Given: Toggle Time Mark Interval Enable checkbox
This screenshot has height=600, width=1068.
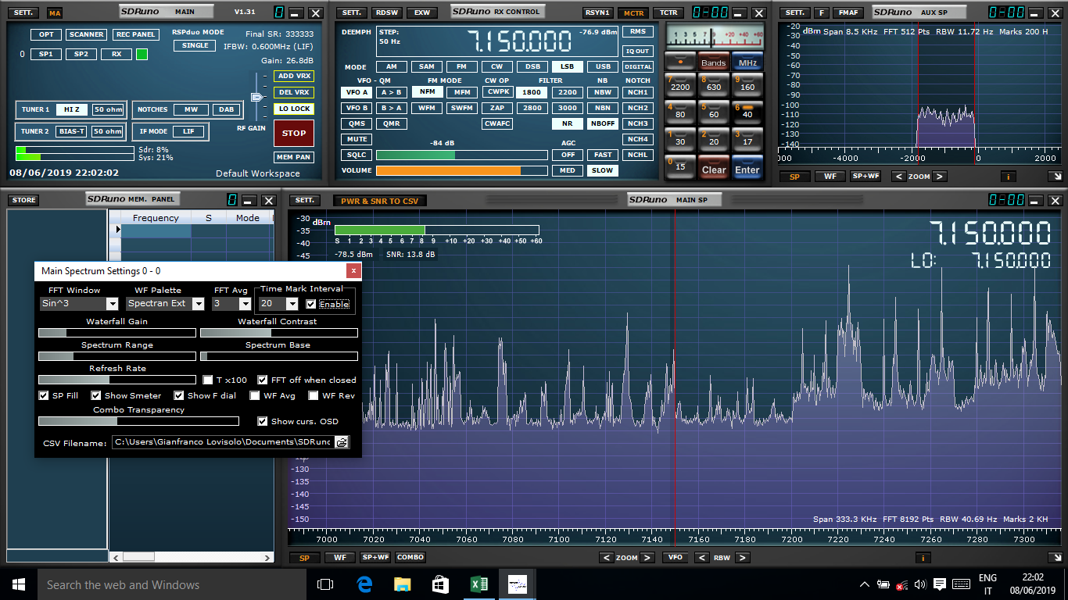Looking at the screenshot, I should tap(311, 304).
